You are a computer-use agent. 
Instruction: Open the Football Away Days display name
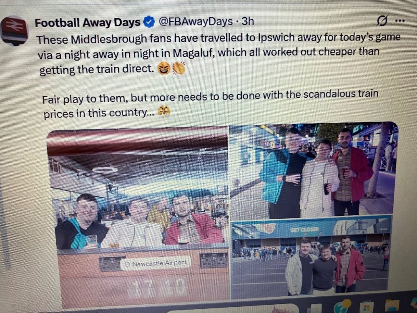coord(88,23)
